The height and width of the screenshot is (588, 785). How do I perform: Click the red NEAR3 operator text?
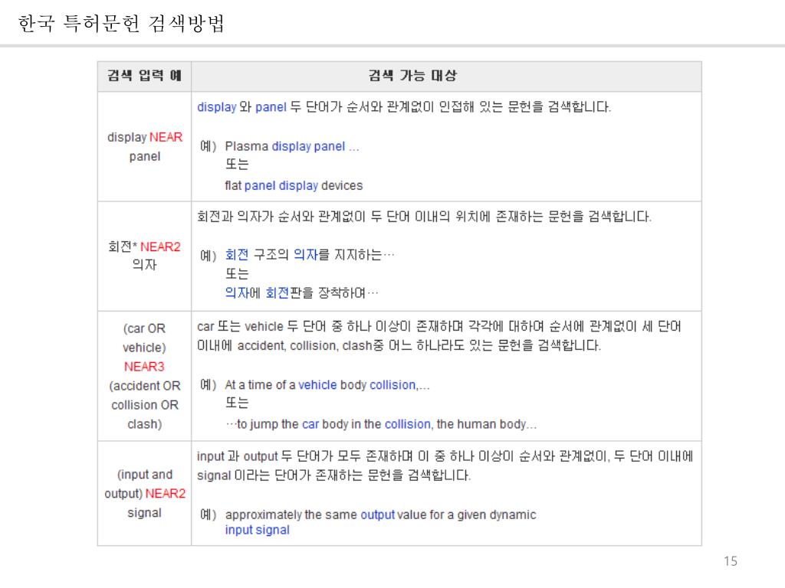point(144,367)
